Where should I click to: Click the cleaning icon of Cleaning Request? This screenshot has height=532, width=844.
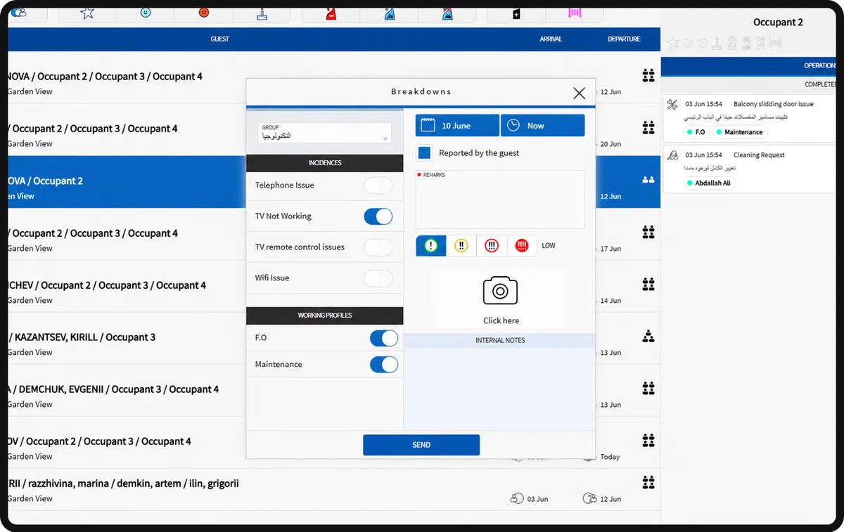[672, 155]
